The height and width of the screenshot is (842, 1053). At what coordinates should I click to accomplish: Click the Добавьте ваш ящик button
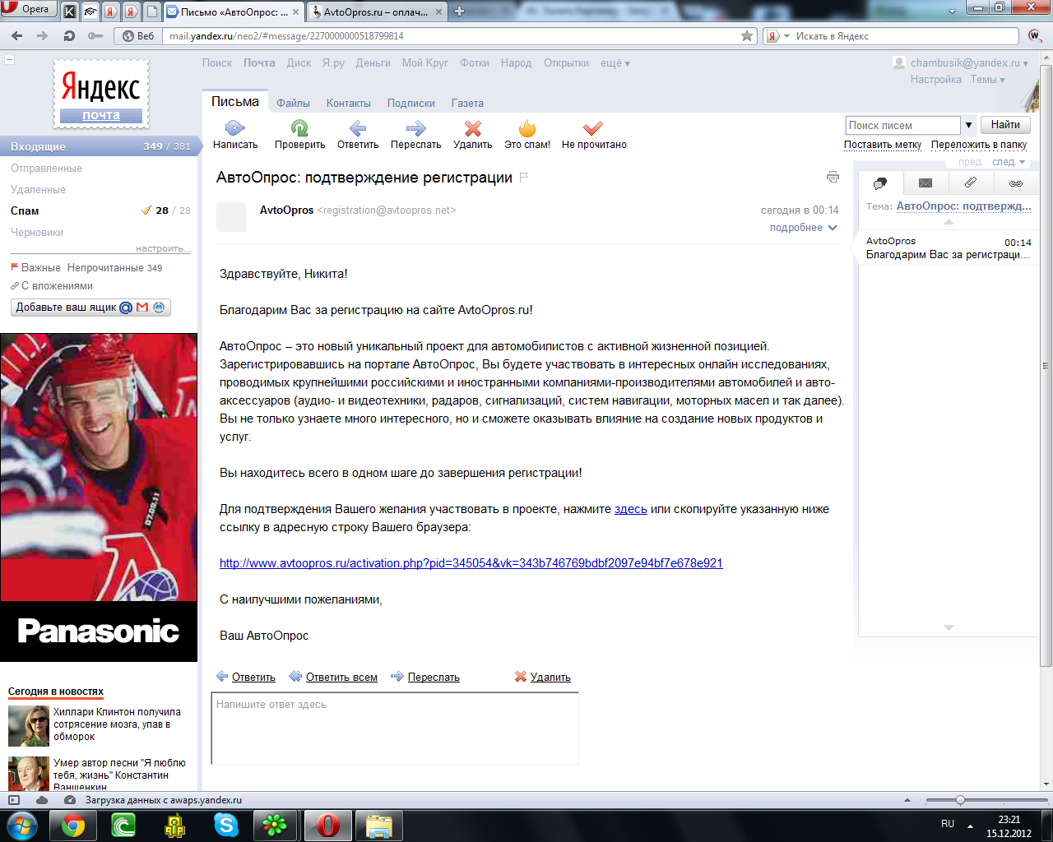[91, 308]
